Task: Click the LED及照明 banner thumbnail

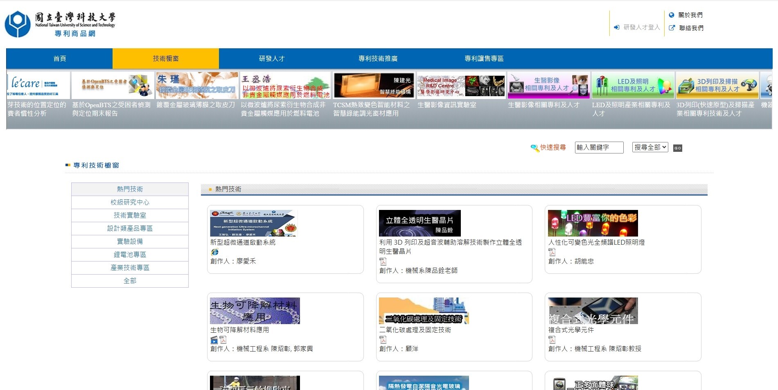Action: pos(633,86)
